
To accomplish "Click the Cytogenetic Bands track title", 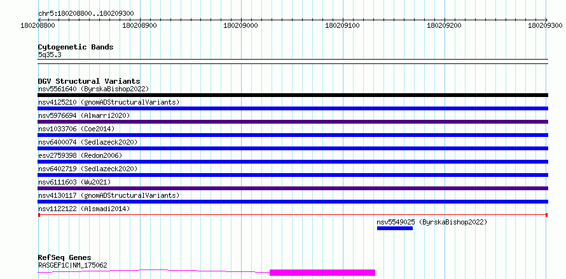I will click(76, 47).
